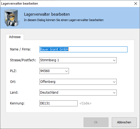Click the Kennung label
Viewport: 140px width, 129px height.
[x=17, y=103]
